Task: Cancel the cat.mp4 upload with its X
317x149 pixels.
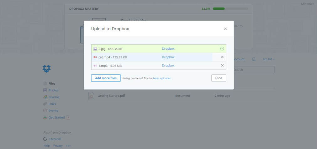Action: [x=222, y=57]
